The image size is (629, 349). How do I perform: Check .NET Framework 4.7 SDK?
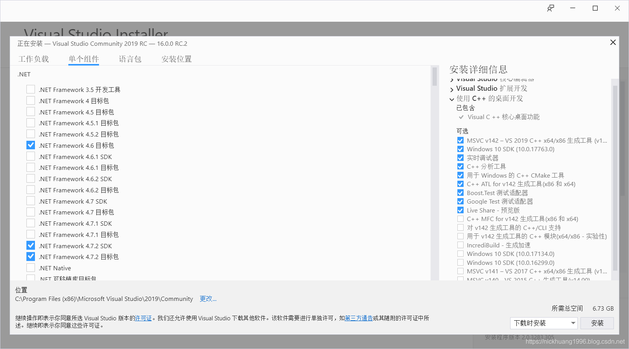click(31, 200)
